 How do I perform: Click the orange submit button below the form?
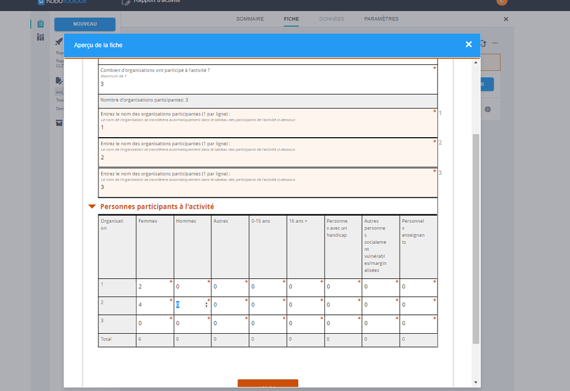click(268, 384)
